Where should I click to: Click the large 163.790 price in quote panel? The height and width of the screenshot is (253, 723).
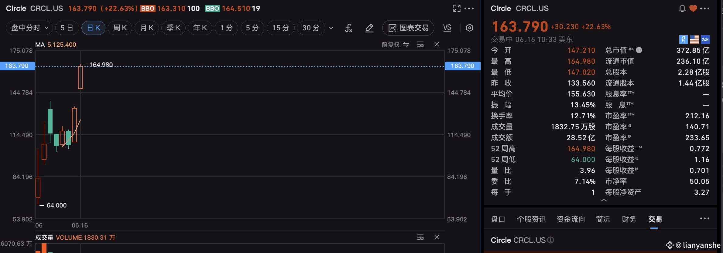(520, 27)
